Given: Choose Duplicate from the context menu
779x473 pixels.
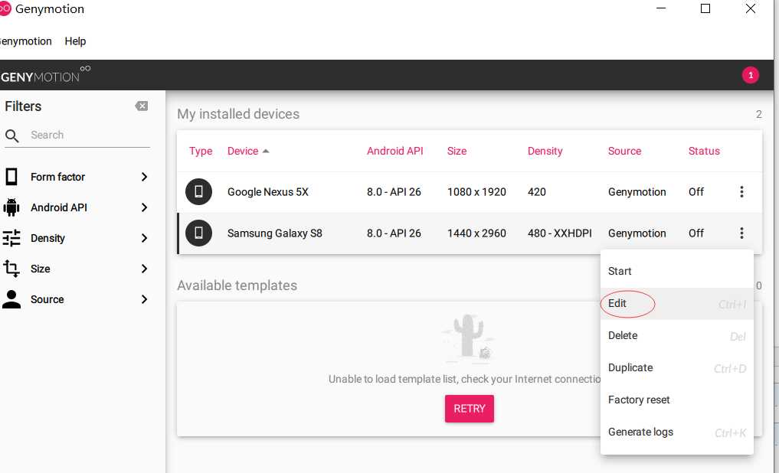Looking at the screenshot, I should coord(676,368).
